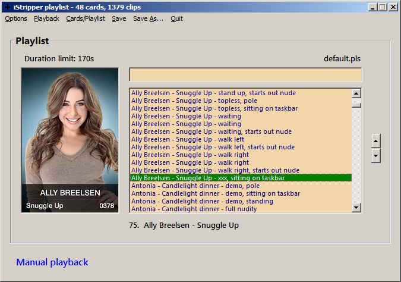Click the 'Duration limit: 170s' label
Screen dimensions: 401x282
point(59,59)
